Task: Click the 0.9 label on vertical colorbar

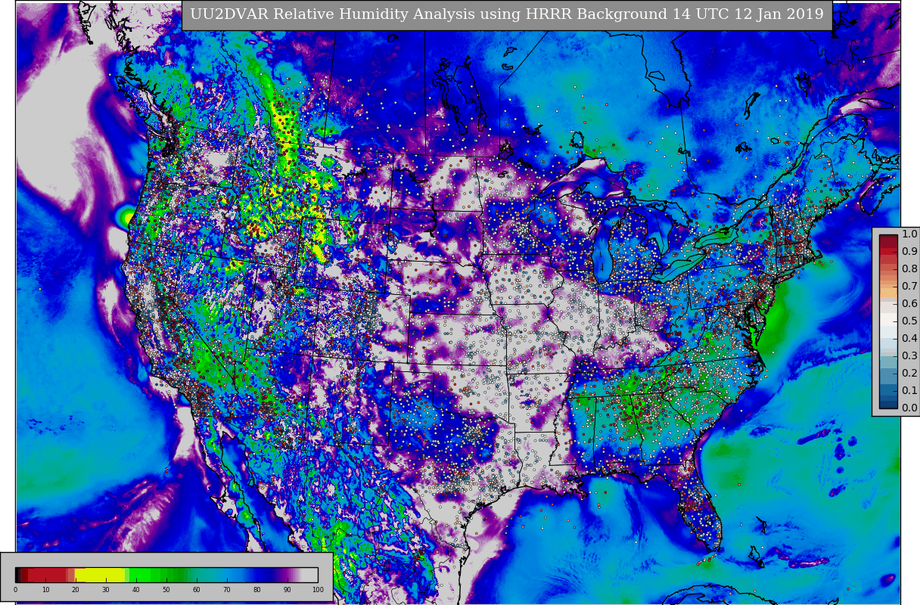Action: click(909, 252)
